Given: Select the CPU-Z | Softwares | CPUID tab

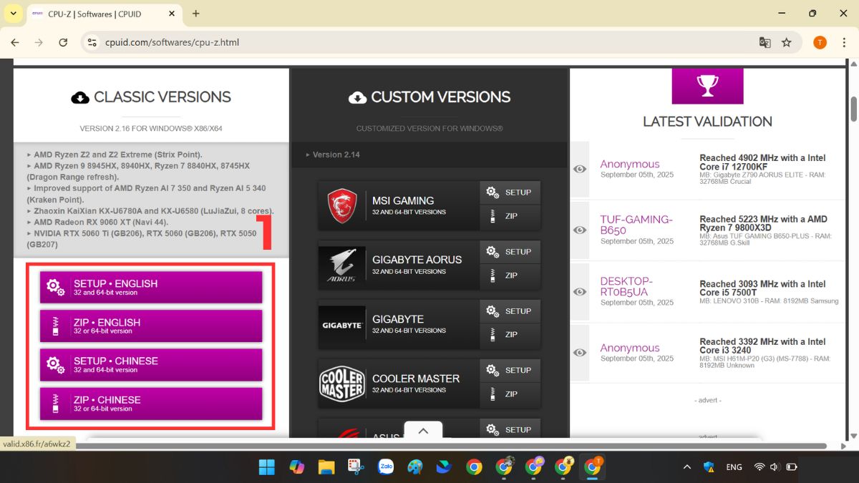Looking at the screenshot, I should (x=104, y=14).
